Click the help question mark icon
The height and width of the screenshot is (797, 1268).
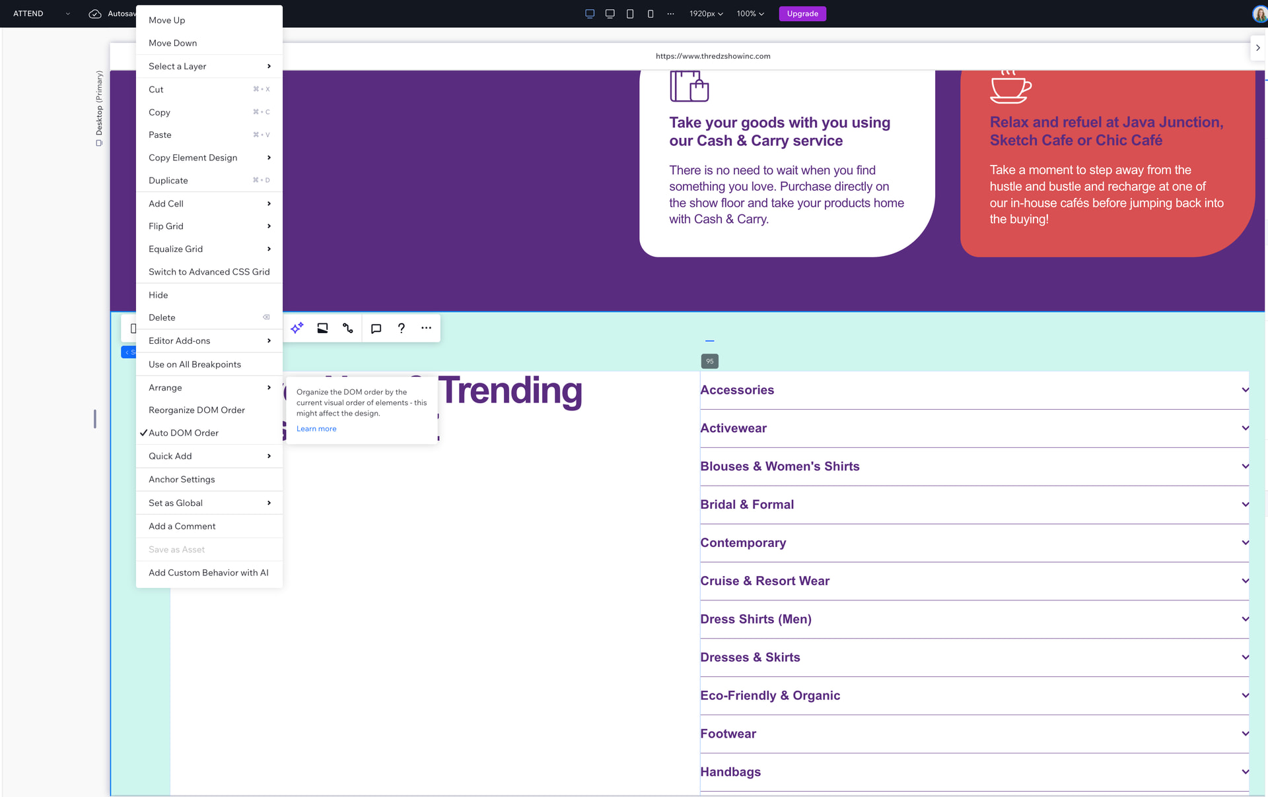[x=401, y=328]
